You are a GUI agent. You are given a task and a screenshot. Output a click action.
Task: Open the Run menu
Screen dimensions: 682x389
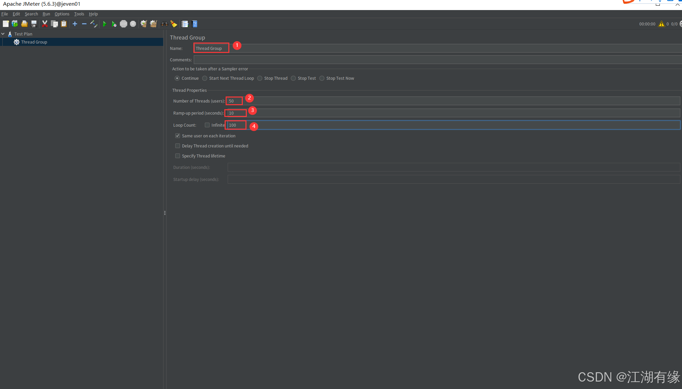[46, 14]
